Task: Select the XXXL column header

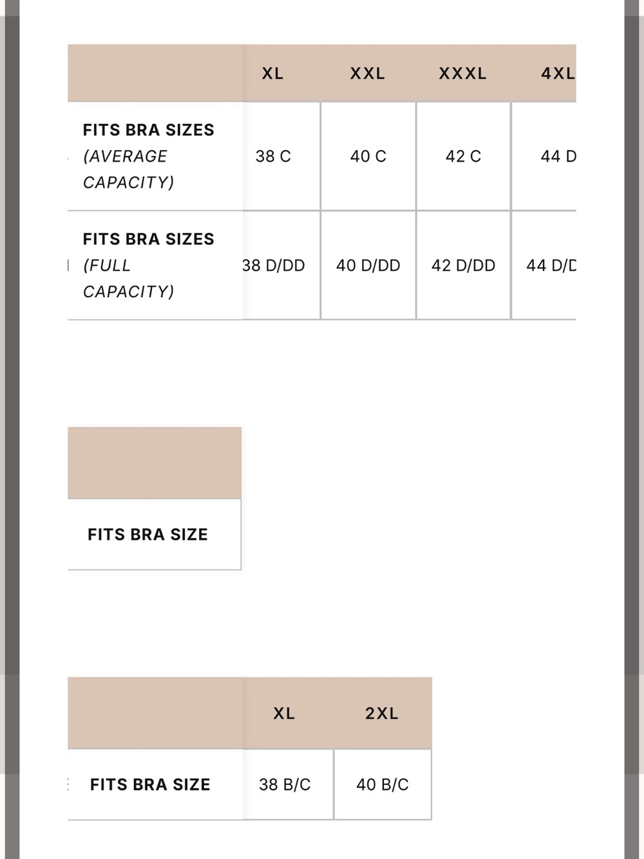Action: 463,73
